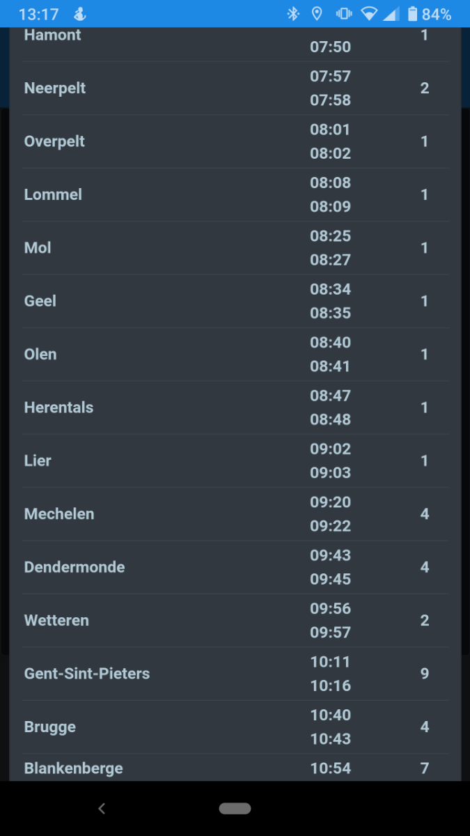Tap the vibrate mode status icon
Viewport: 470px width, 836px height.
click(x=343, y=14)
